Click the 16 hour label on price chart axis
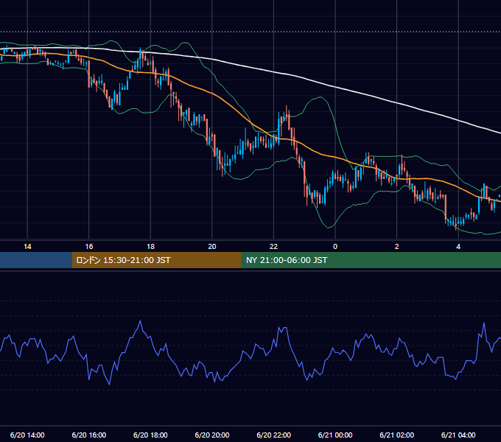Image resolution: width=501 pixels, height=442 pixels. (89, 247)
